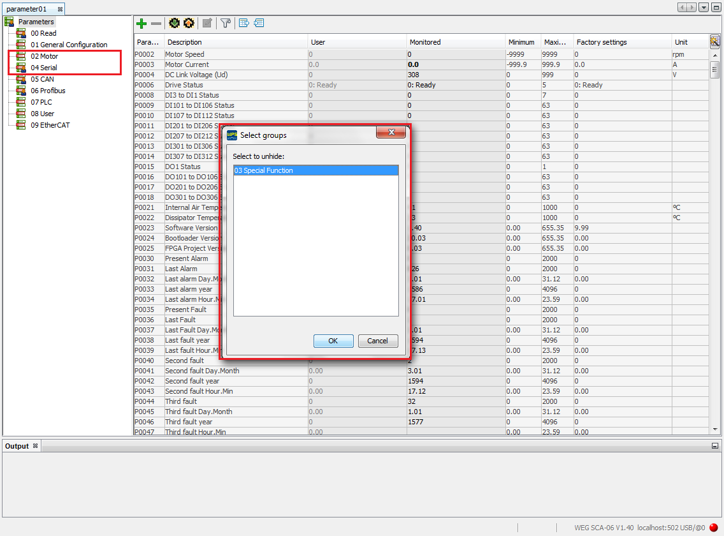
Task: Import parameters using the import table icon
Action: click(259, 24)
